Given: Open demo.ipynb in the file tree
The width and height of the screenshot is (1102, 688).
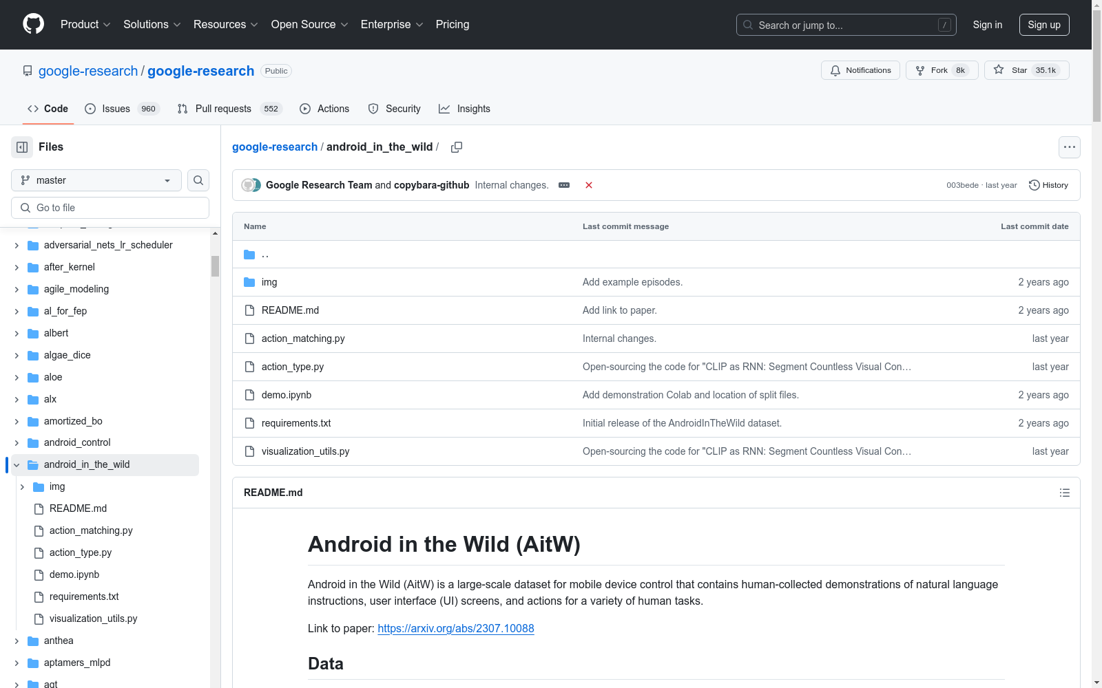Looking at the screenshot, I should pyautogui.click(x=74, y=575).
